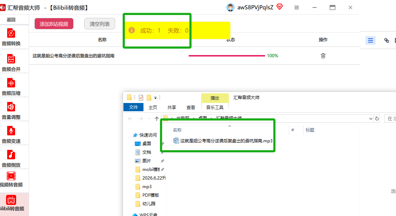The width and height of the screenshot is (396, 216).
Task: Open the Explorer address bar history dropdown
Action: coord(371,119)
